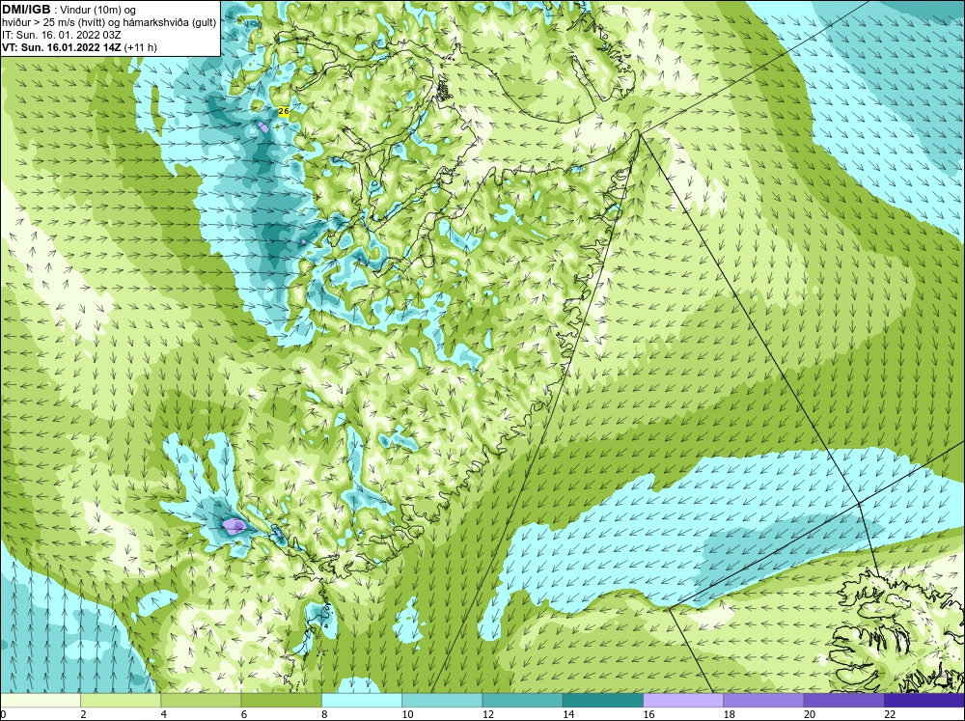Click the '(+11 h)' forecast offset text
The width and height of the screenshot is (965, 721).
140,47
